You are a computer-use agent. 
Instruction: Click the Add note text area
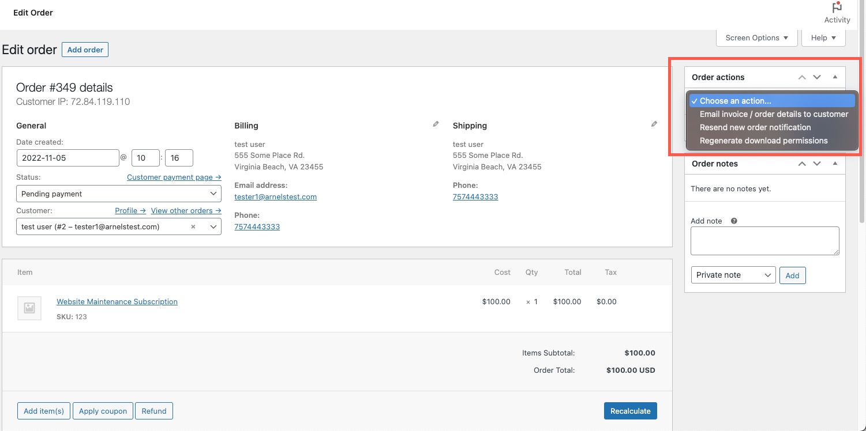pyautogui.click(x=764, y=240)
